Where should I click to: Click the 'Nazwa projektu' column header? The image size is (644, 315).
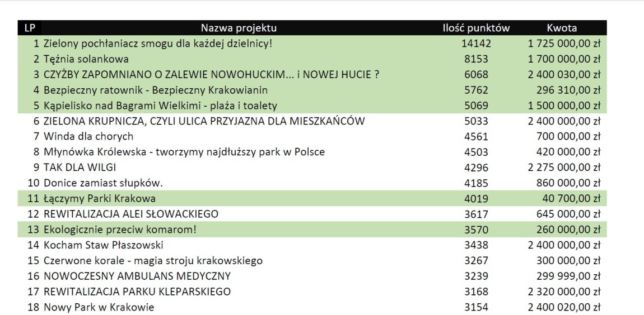pyautogui.click(x=239, y=28)
